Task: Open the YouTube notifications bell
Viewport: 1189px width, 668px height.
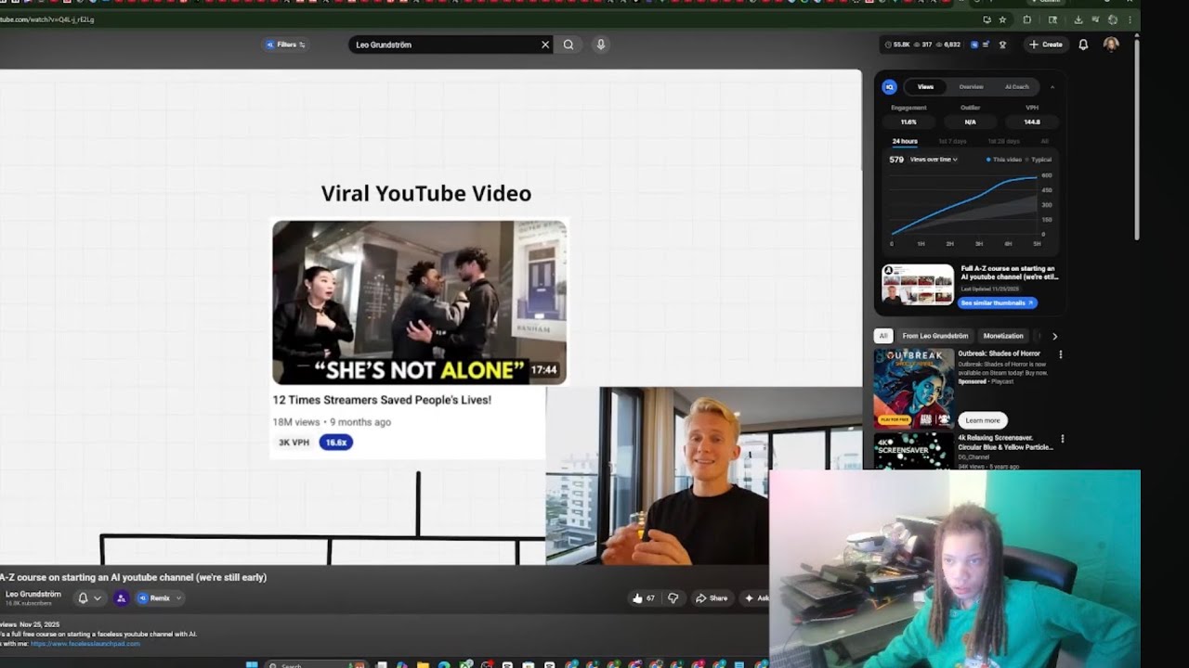Action: pos(1083,45)
